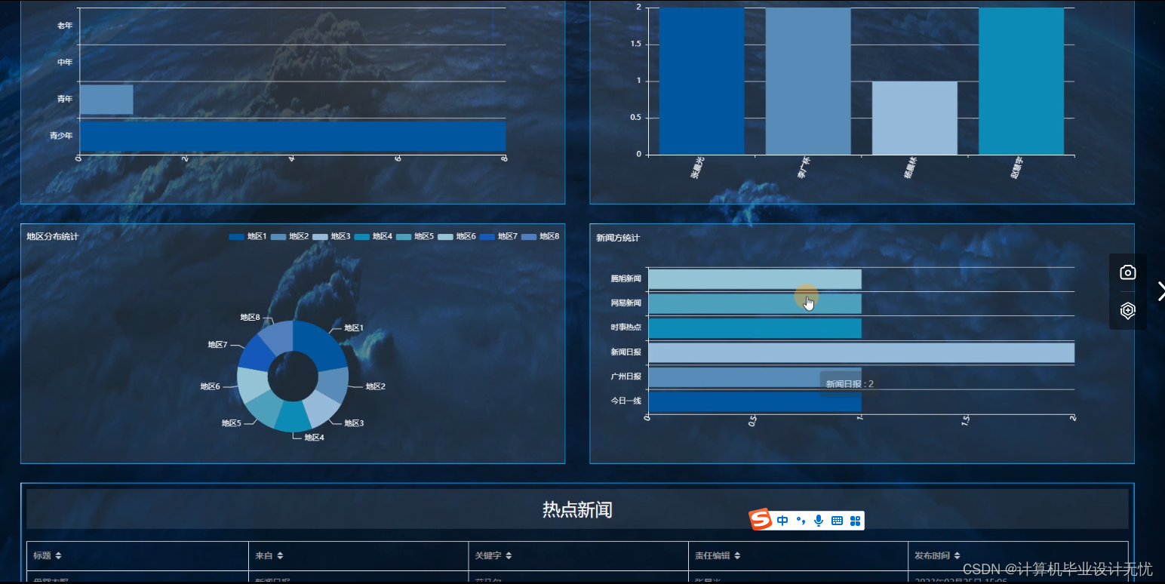Toggle the punctuation mode icon on the IME bar
Screen dimensions: 1165x584
pos(801,521)
